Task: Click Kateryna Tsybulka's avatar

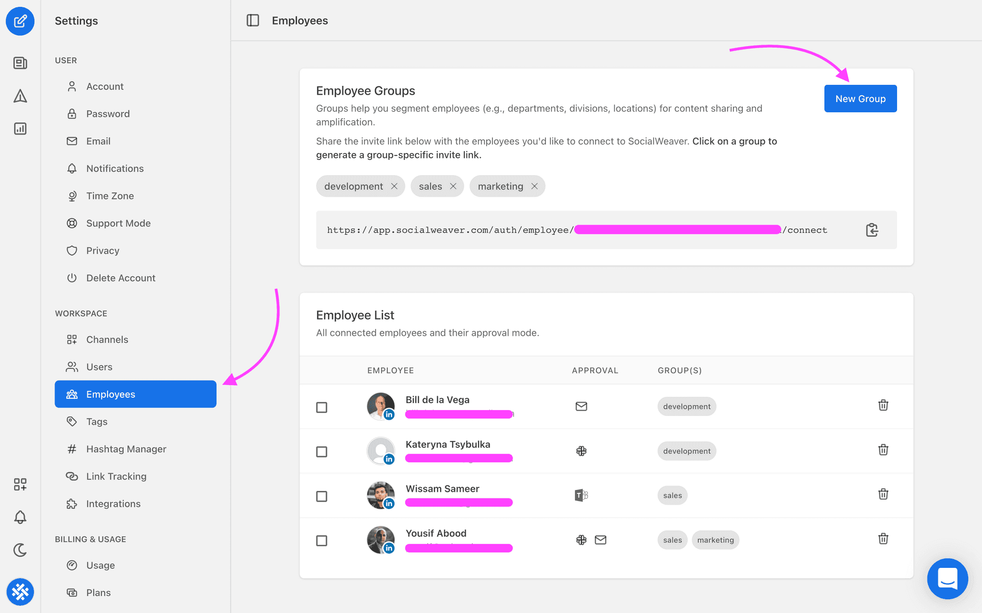Action: [381, 451]
